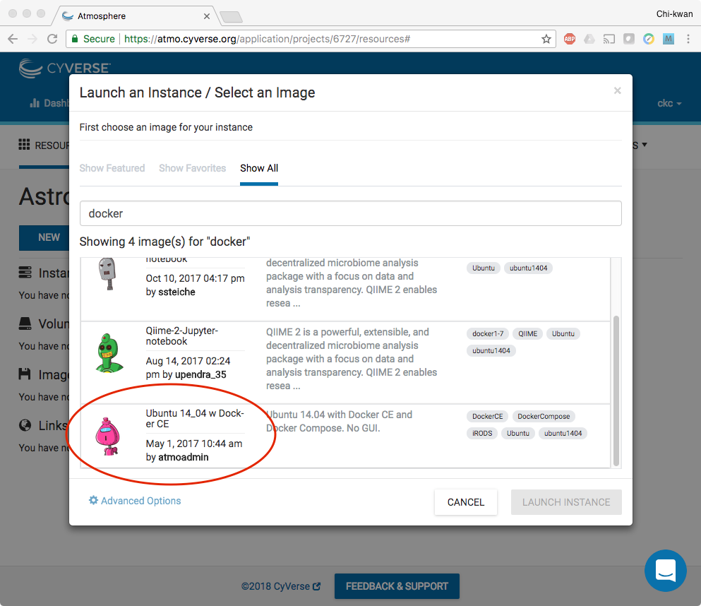Click the Ubuntu 14.04 Docker CE description
This screenshot has width=701, height=606.
[340, 421]
